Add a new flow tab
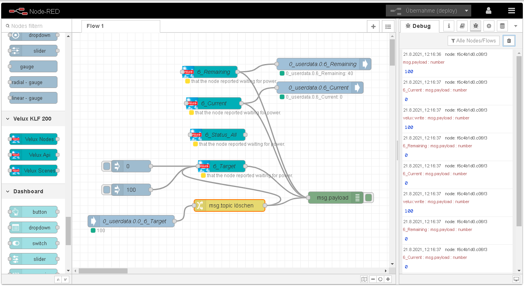 click(x=373, y=26)
